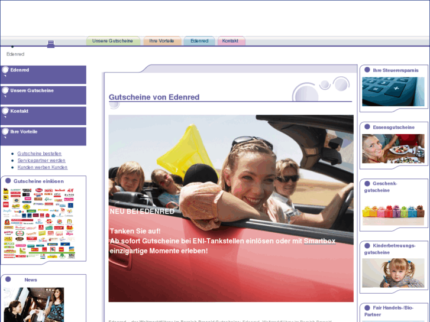Select Kontakt in the left sidebar menu
The width and height of the screenshot is (430, 322).
43,116
